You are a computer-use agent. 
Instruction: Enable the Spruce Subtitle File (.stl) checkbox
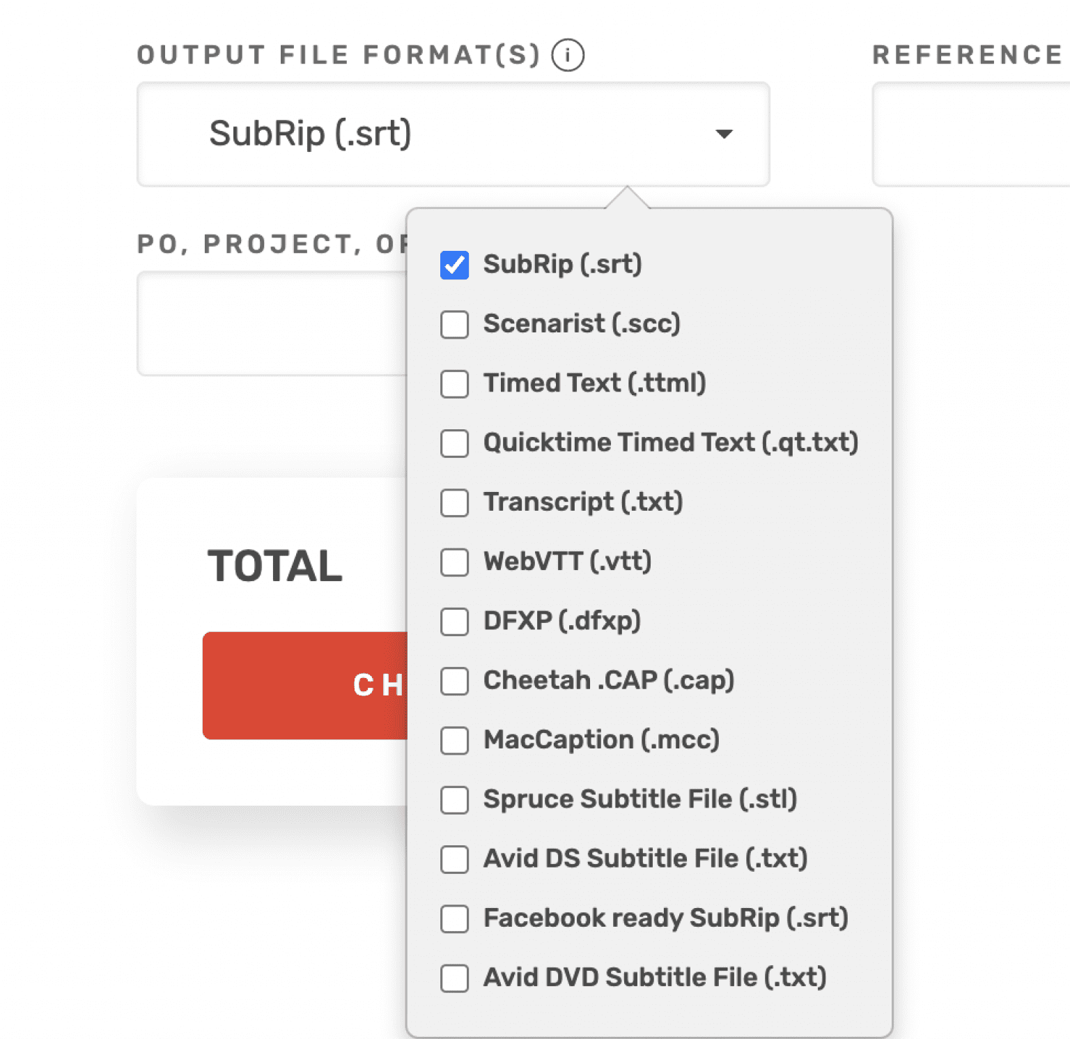click(x=454, y=800)
